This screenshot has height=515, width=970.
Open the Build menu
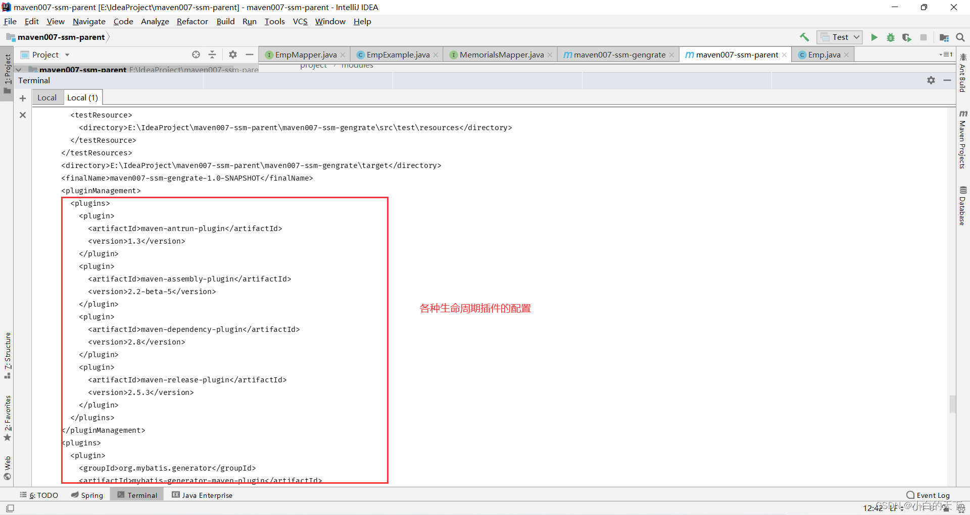(225, 21)
